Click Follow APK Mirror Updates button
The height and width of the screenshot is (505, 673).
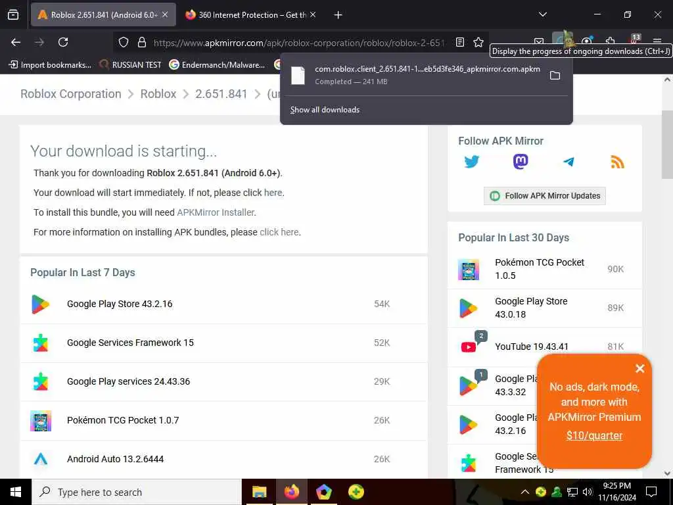click(x=545, y=196)
